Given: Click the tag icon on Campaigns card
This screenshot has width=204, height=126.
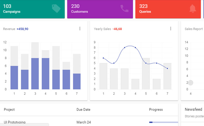Looking at the screenshot, I should [x=56, y=8].
